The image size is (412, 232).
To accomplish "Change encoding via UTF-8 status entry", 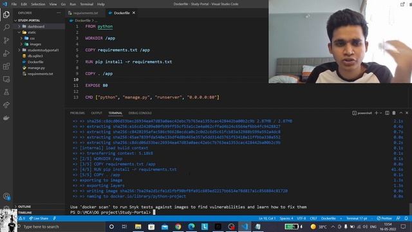I will click(x=301, y=218).
